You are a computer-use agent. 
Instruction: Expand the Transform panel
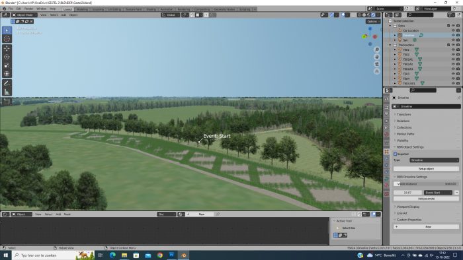(x=403, y=114)
